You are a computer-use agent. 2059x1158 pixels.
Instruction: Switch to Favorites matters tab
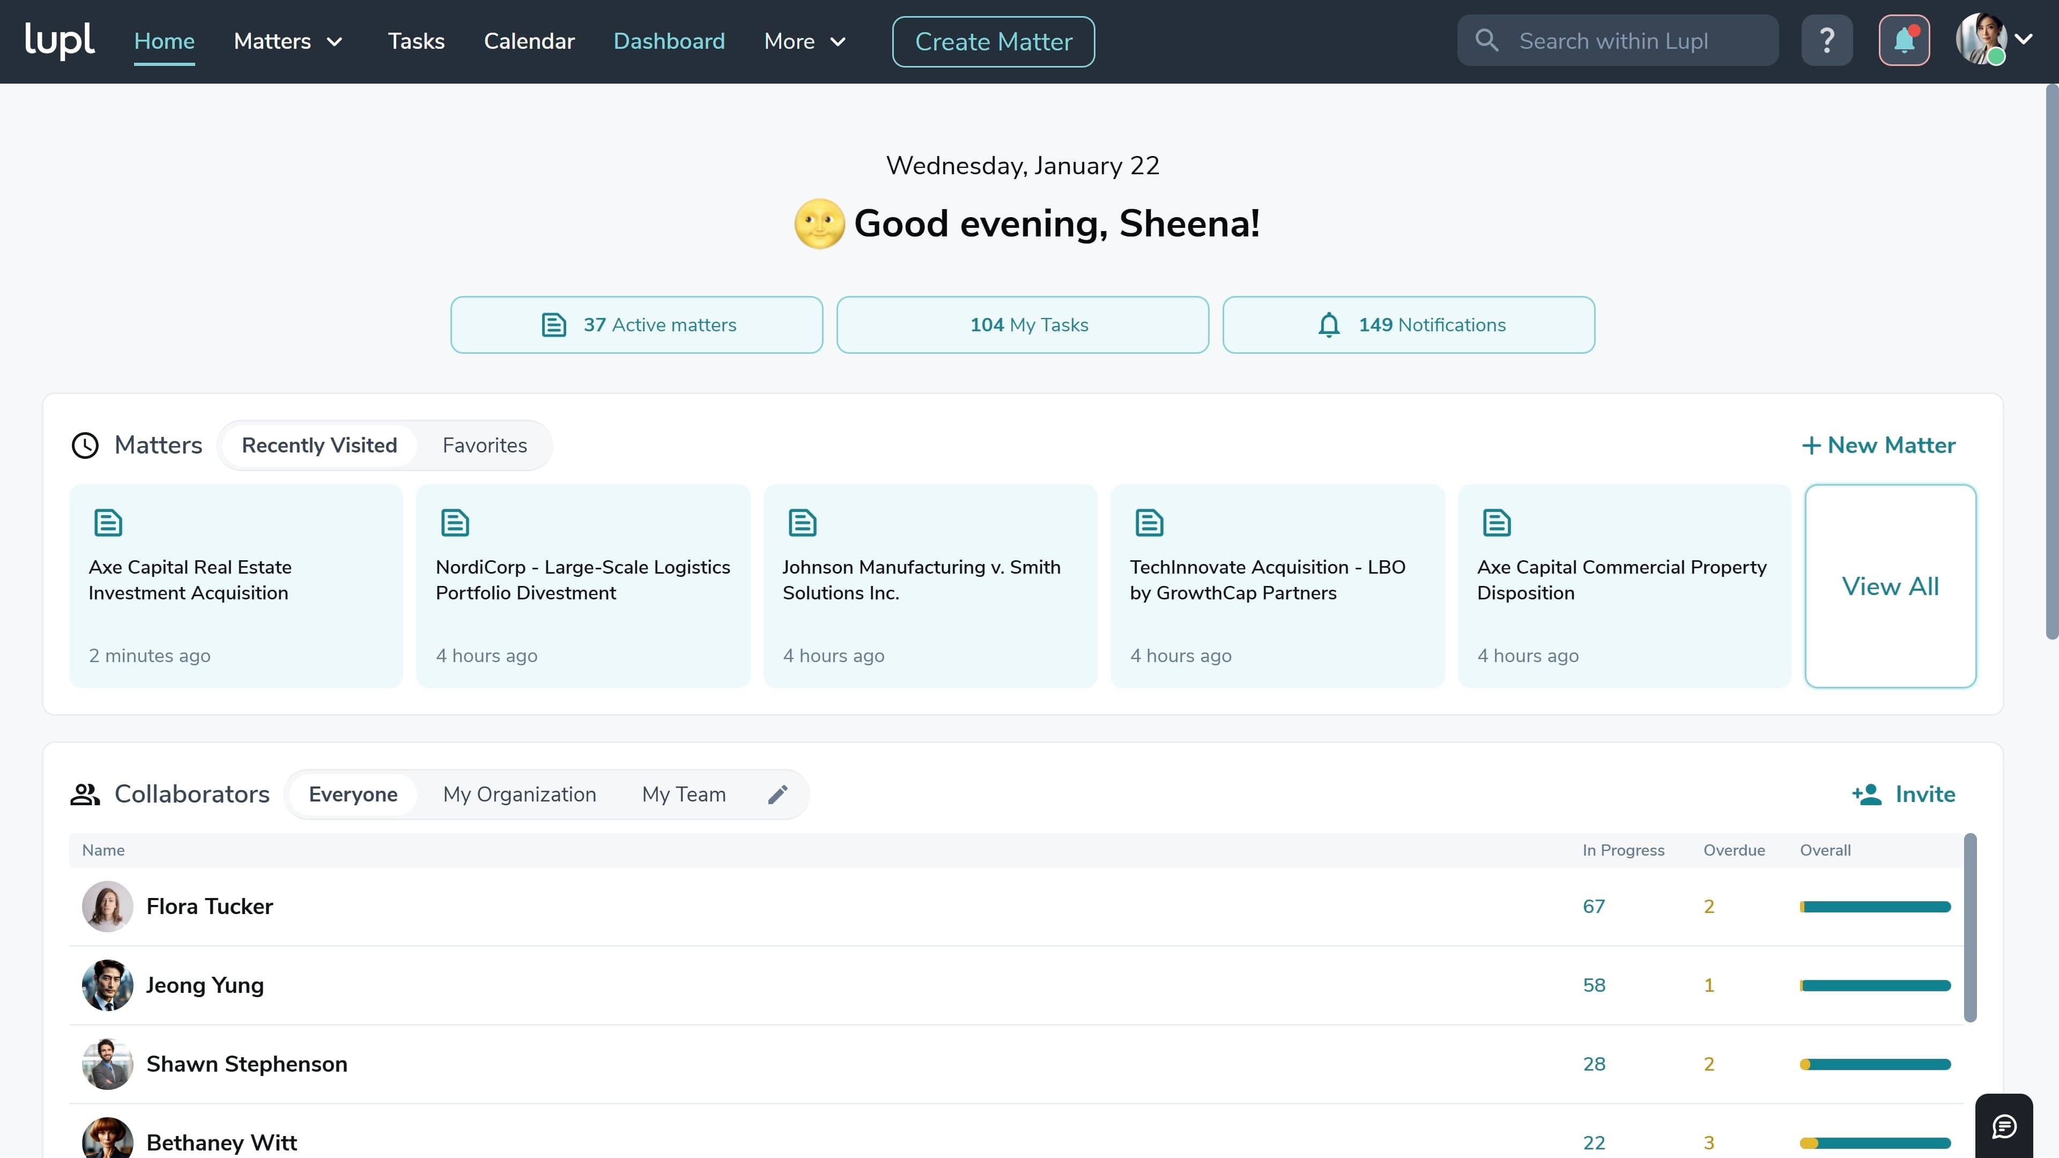485,445
